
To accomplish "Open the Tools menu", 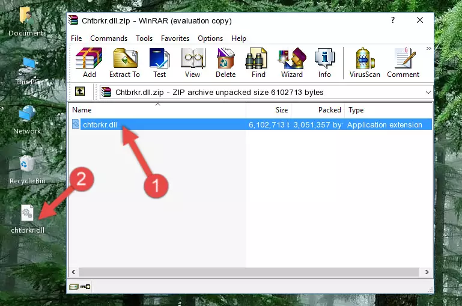I will coord(144,38).
